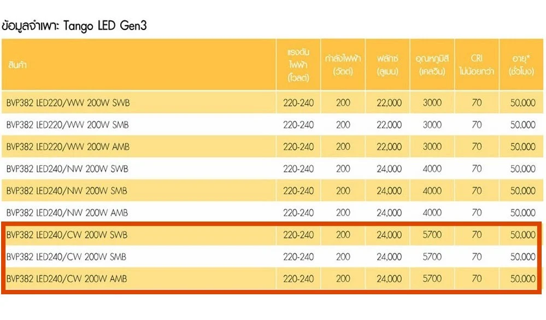546x320 pixels.
Task: Click the อายุ (ชั่วโมง) column header
Action: [x=521, y=65]
